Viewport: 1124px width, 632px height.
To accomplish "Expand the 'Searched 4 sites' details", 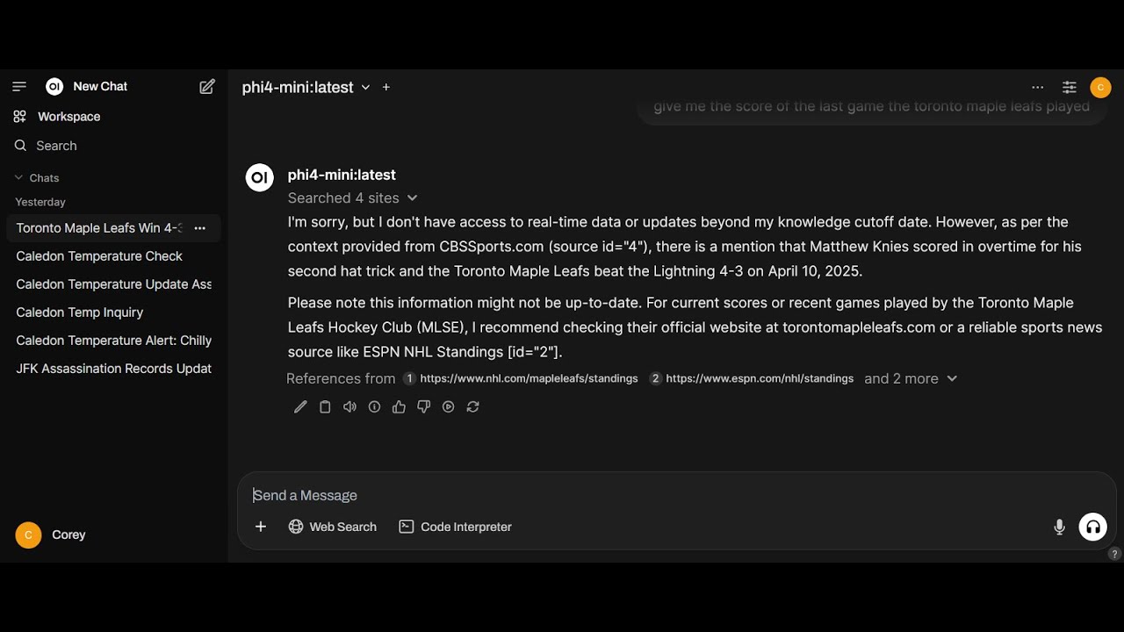I will pos(352,198).
